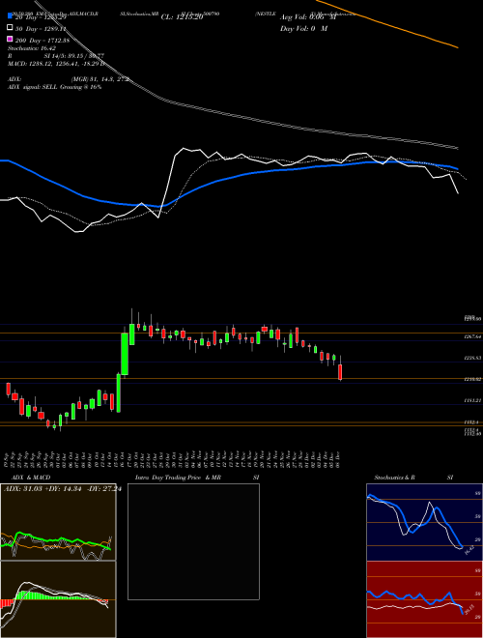Select the 'CL: 1215.20' closing price text
The image size is (483, 638).
point(182,17)
